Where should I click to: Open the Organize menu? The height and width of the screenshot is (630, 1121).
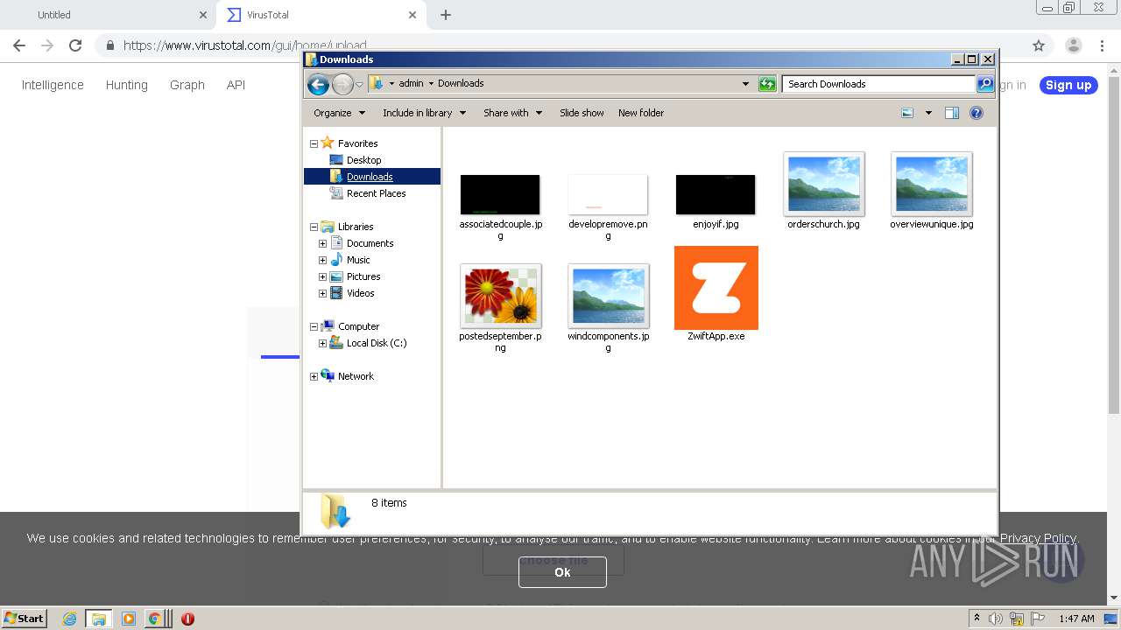tap(339, 113)
